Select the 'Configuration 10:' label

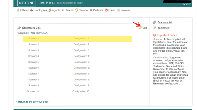[x=81, y=91]
